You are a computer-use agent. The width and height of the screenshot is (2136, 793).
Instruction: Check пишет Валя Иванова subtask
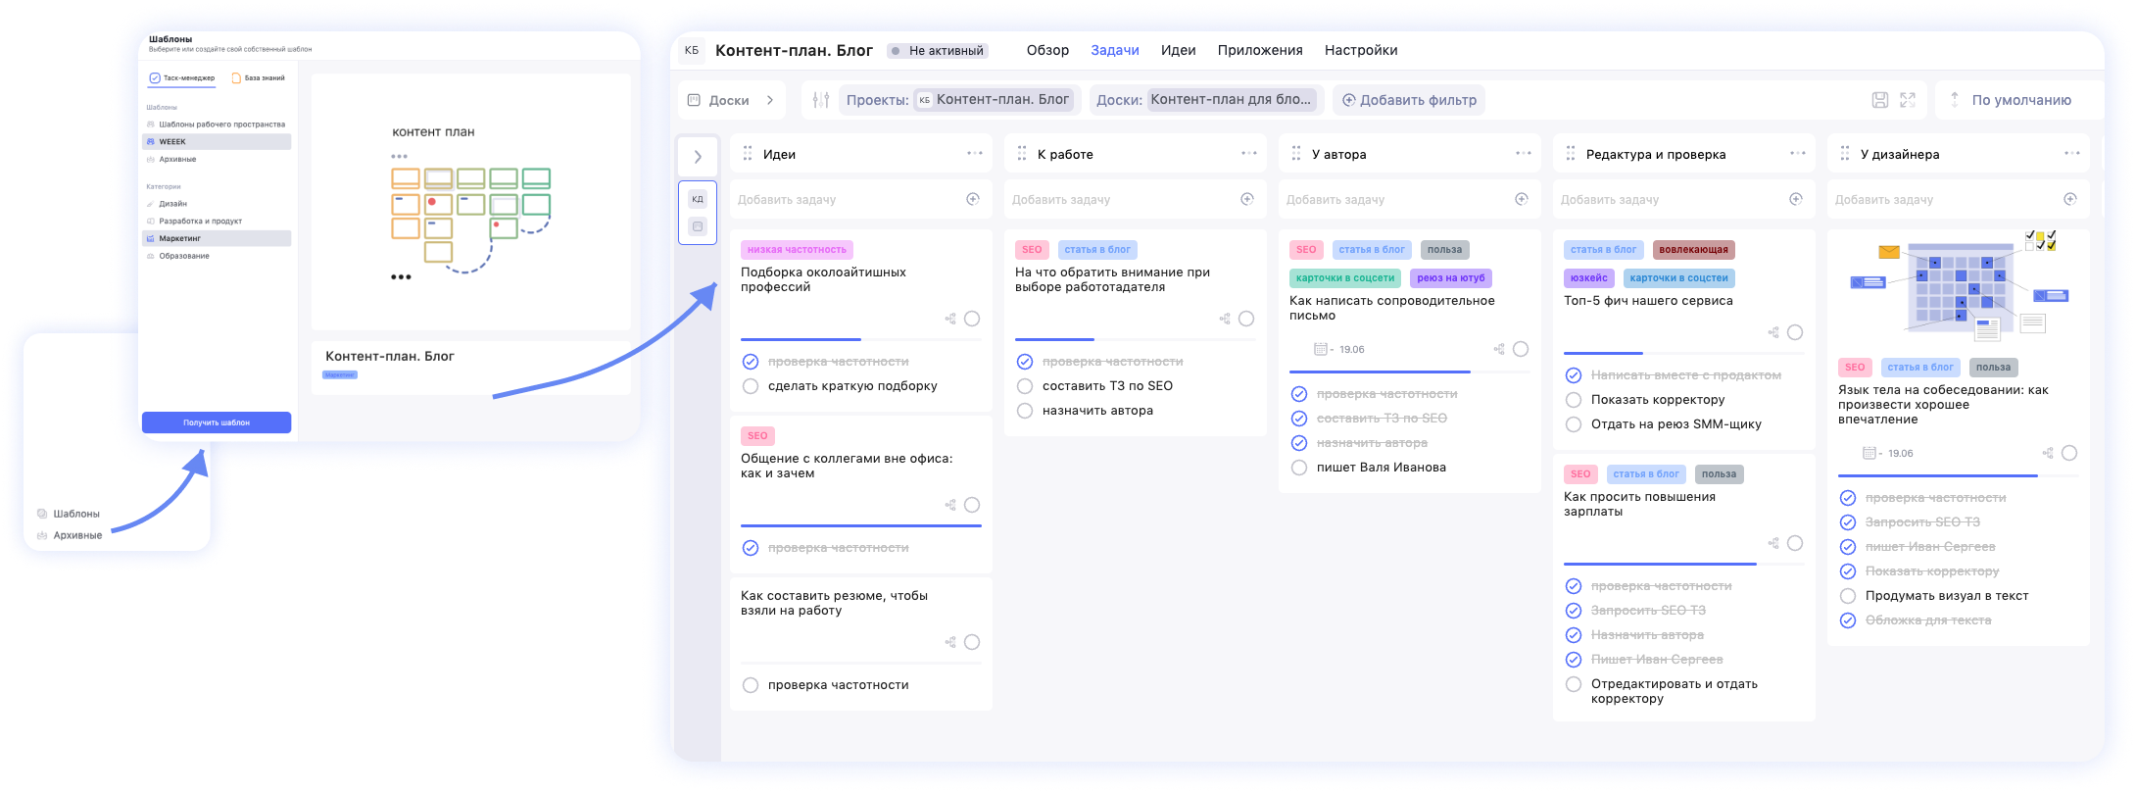click(x=1299, y=468)
